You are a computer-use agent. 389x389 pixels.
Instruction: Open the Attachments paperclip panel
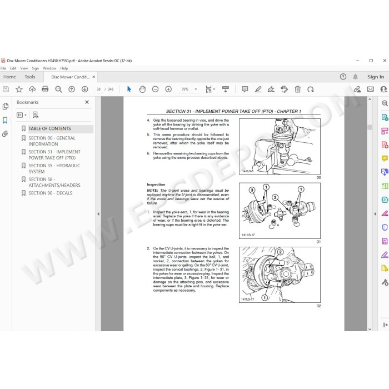pos(5,134)
